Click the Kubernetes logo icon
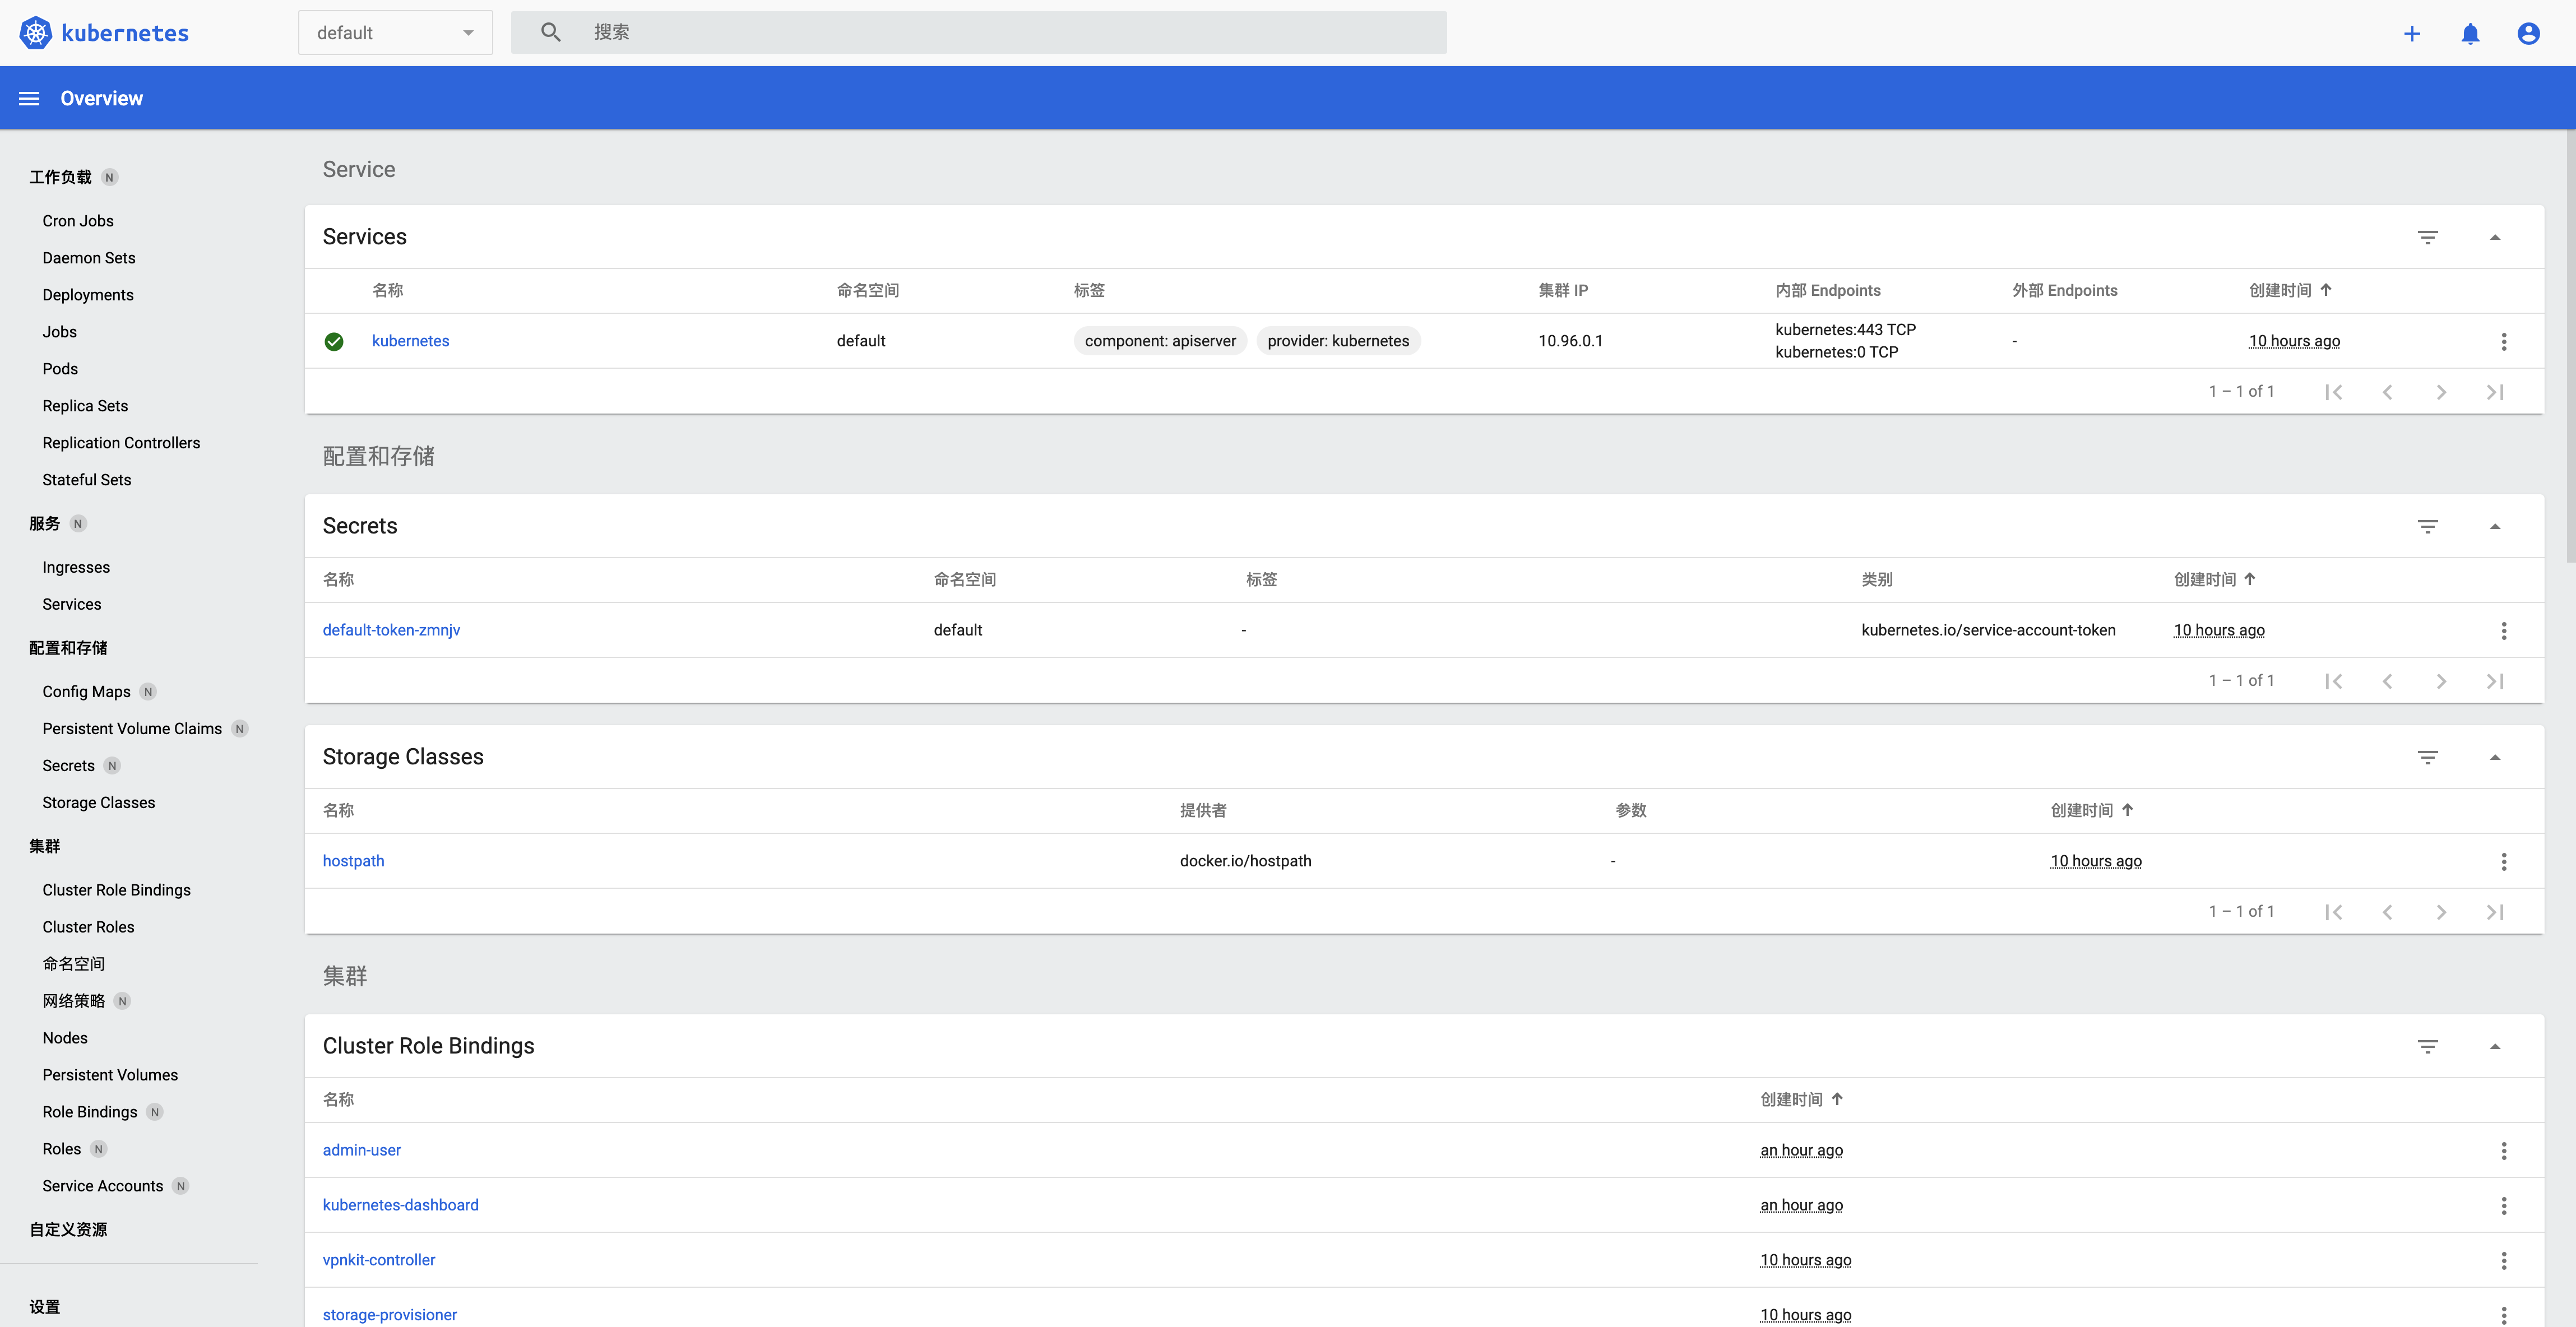 click(x=36, y=33)
